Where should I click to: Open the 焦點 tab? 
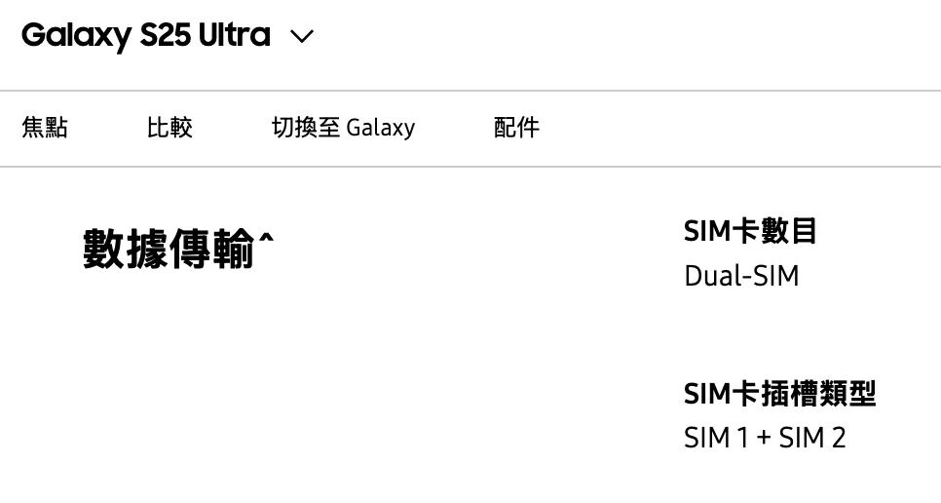click(45, 128)
